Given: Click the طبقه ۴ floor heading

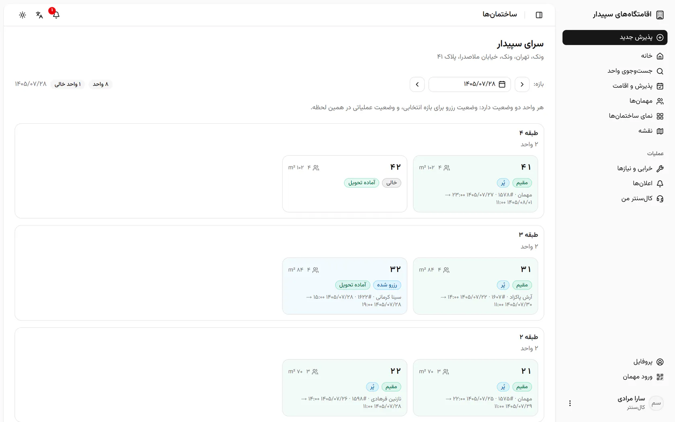Looking at the screenshot, I should tap(528, 133).
